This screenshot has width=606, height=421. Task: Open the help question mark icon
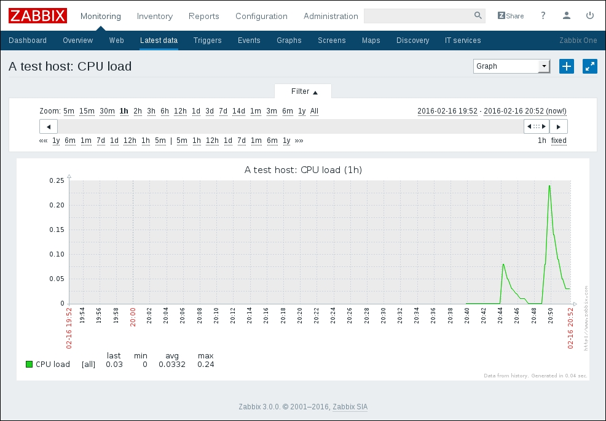(x=543, y=16)
